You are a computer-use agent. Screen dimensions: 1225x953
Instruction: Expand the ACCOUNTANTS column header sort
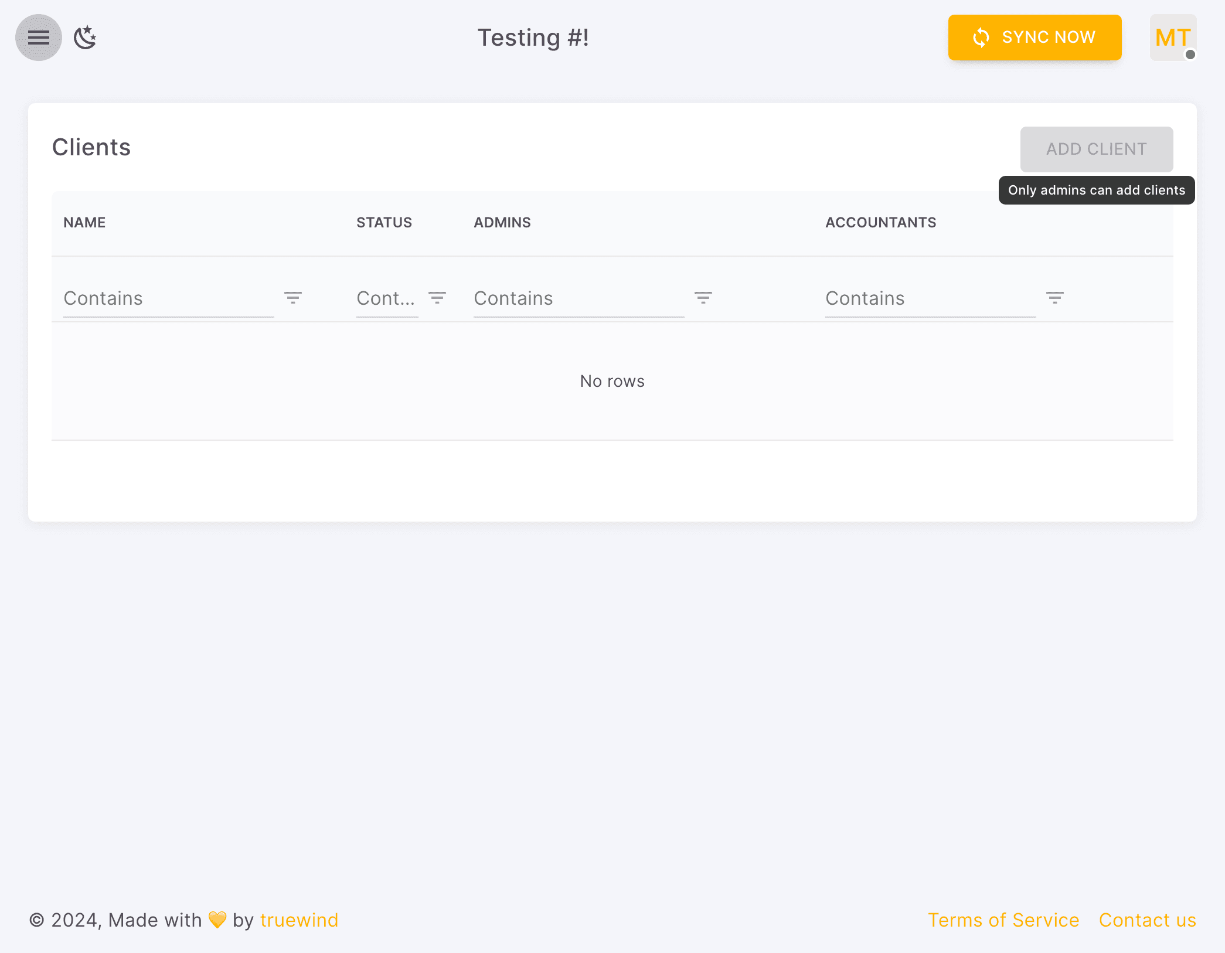881,222
